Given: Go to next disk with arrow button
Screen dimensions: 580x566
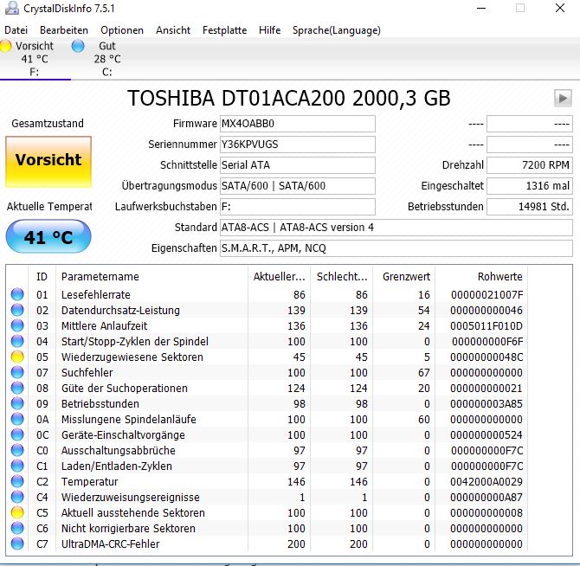Looking at the screenshot, I should click(x=563, y=99).
